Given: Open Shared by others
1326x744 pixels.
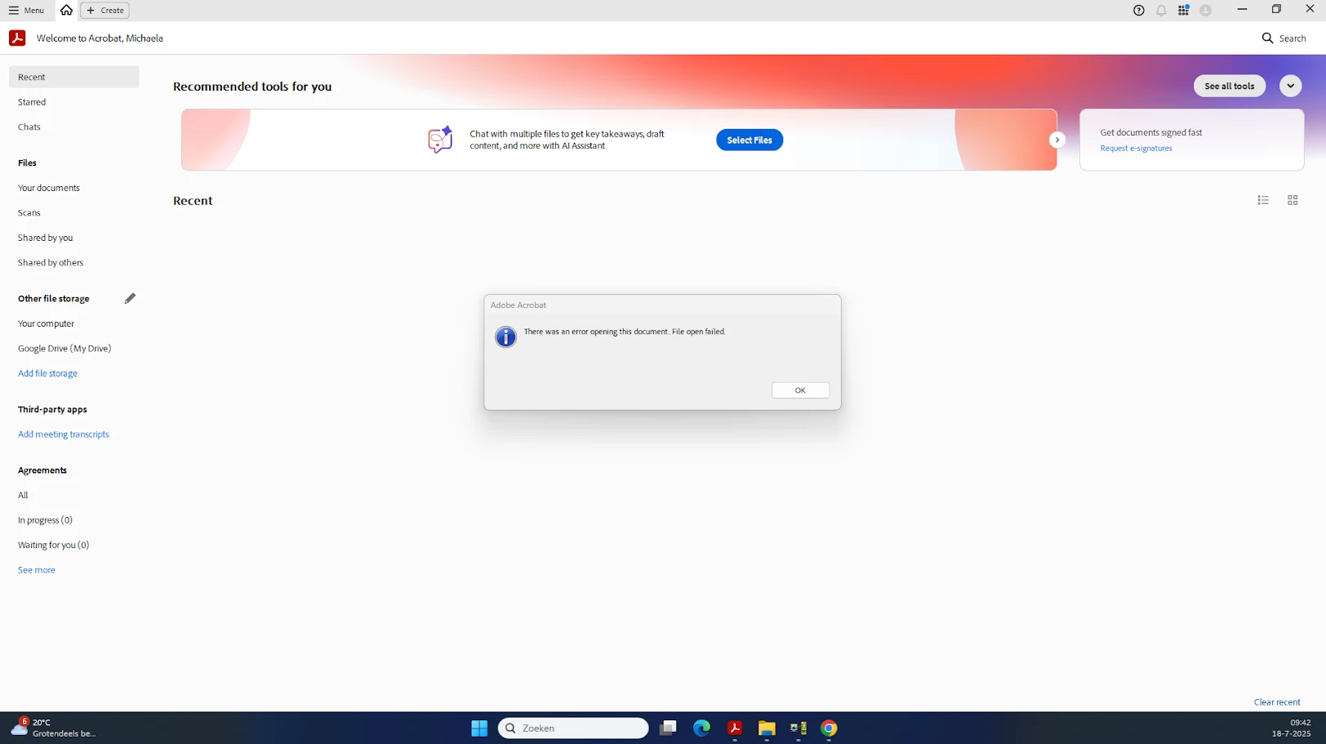Looking at the screenshot, I should [51, 262].
